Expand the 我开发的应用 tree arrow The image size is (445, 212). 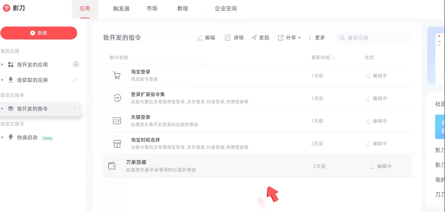(x=2, y=65)
